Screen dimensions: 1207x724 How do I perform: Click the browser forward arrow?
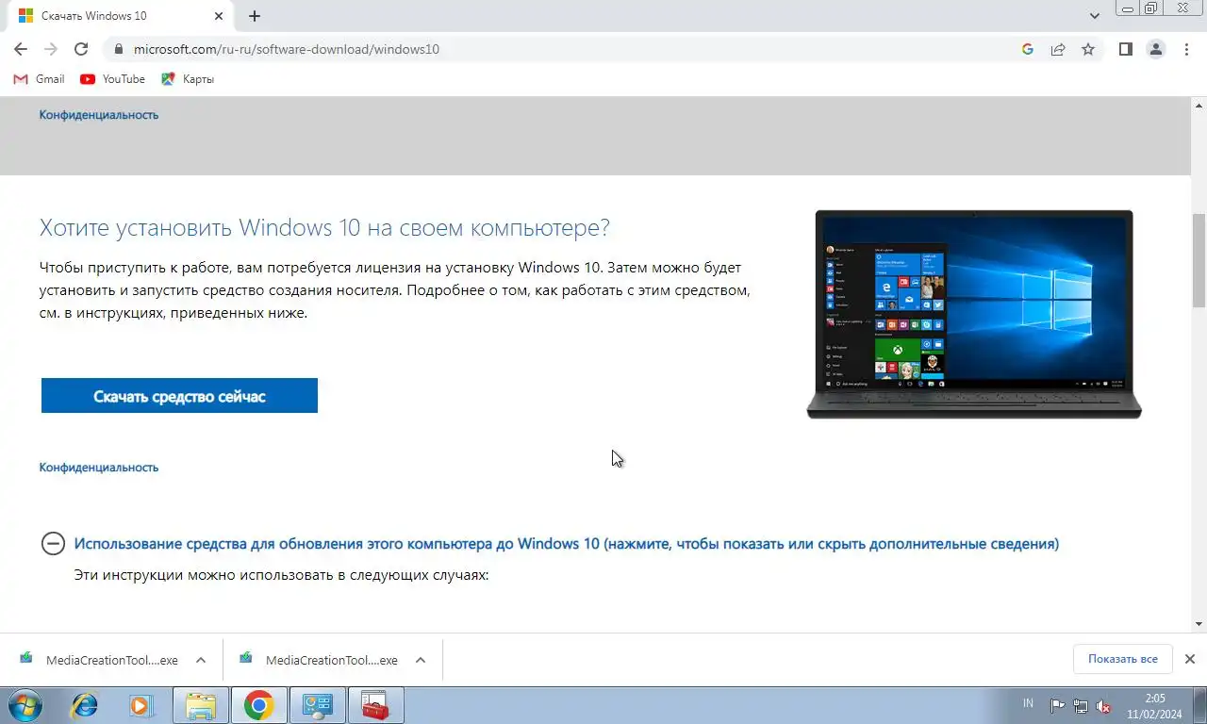coord(51,49)
